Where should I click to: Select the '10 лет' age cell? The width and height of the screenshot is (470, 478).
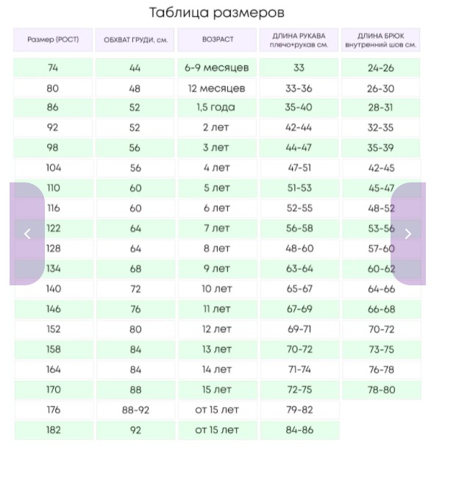(x=217, y=289)
